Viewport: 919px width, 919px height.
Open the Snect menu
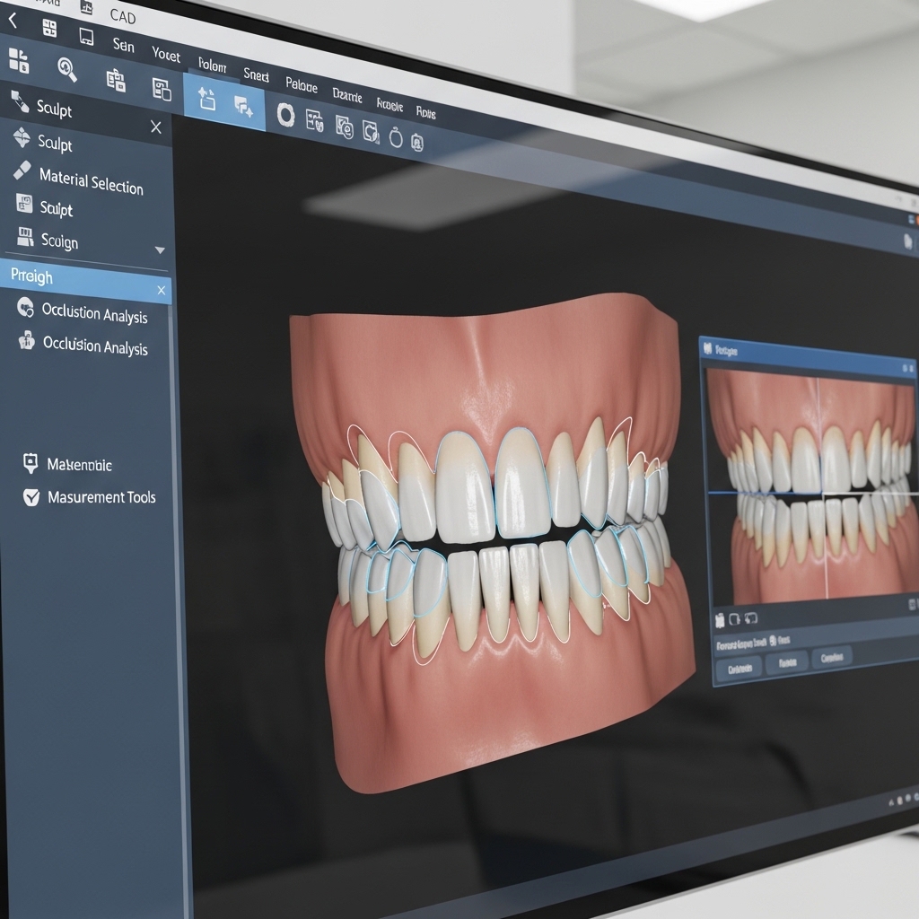pyautogui.click(x=256, y=75)
